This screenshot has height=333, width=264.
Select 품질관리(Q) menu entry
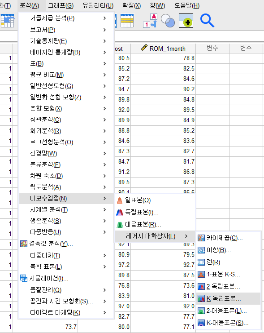(x=66, y=290)
